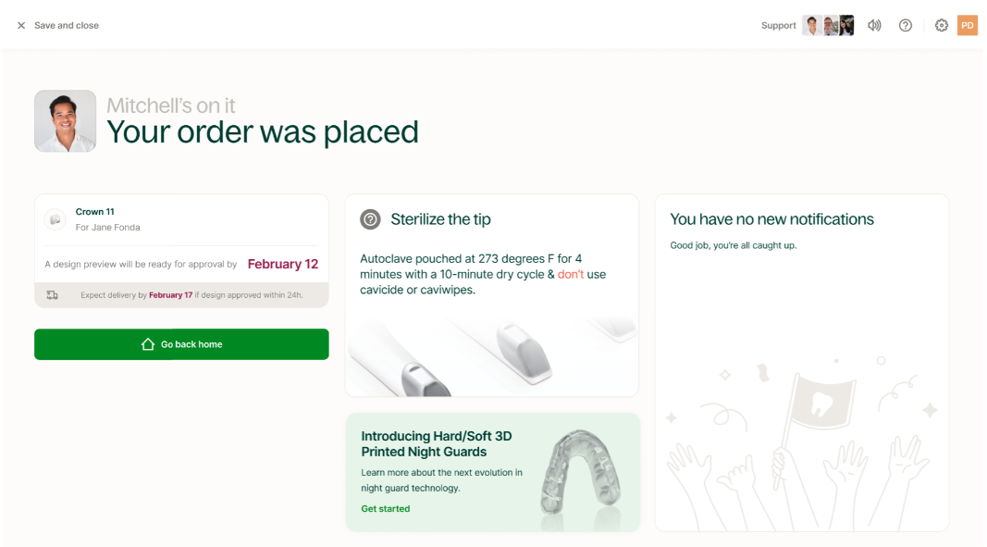The width and height of the screenshot is (987, 547).
Task: Click the Sterilize the tip heading
Action: [x=440, y=219]
